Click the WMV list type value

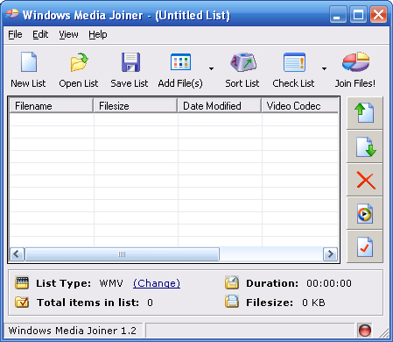tap(111, 283)
